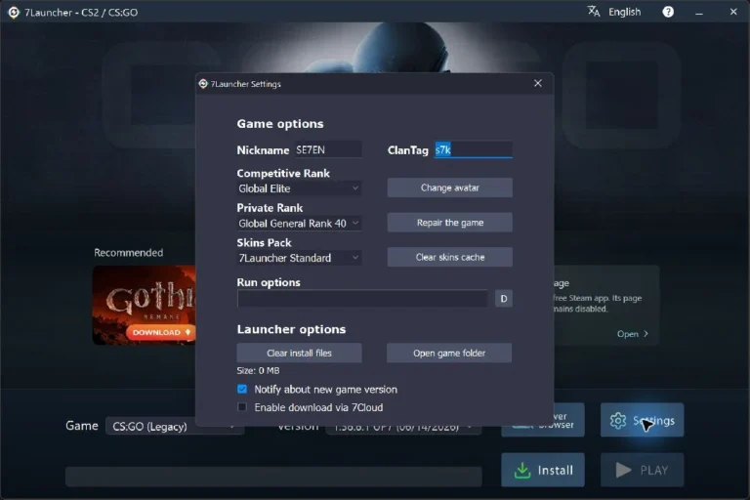750x500 pixels.
Task: Click the Nickname field with SE7EN
Action: (x=328, y=149)
